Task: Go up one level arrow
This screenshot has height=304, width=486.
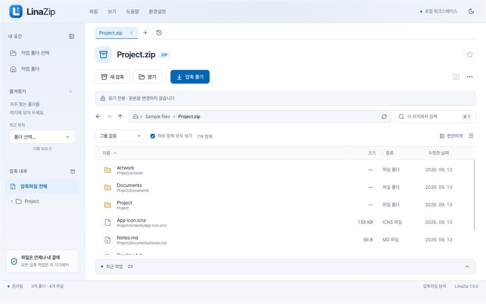Action: (120, 117)
